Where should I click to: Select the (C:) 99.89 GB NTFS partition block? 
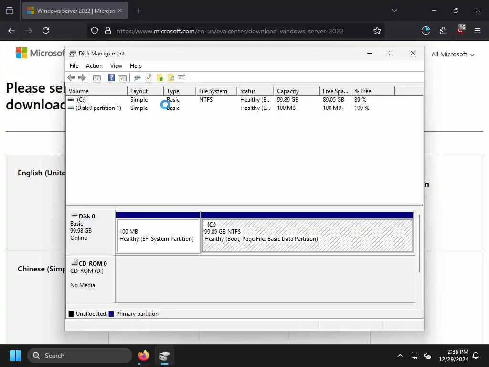(307, 236)
